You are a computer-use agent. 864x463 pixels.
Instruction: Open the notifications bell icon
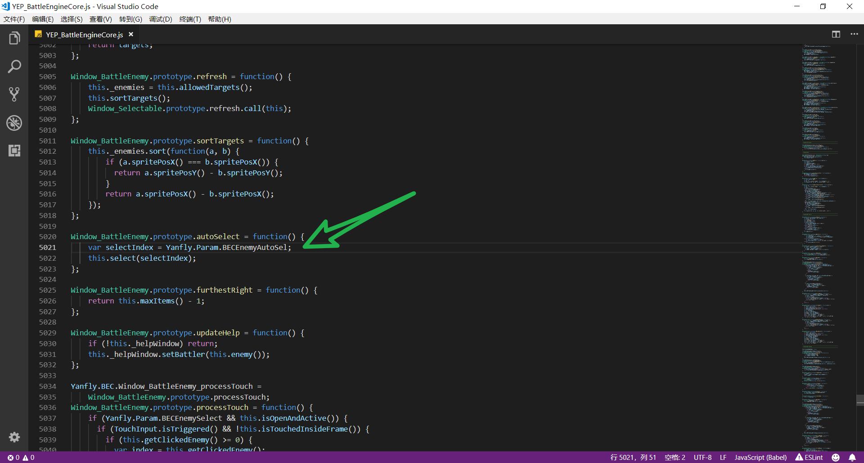(x=852, y=457)
